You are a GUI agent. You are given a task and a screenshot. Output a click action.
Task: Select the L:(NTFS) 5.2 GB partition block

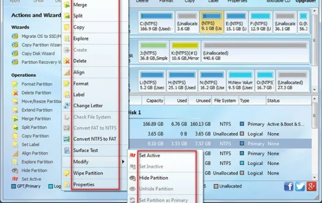[x=152, y=81]
